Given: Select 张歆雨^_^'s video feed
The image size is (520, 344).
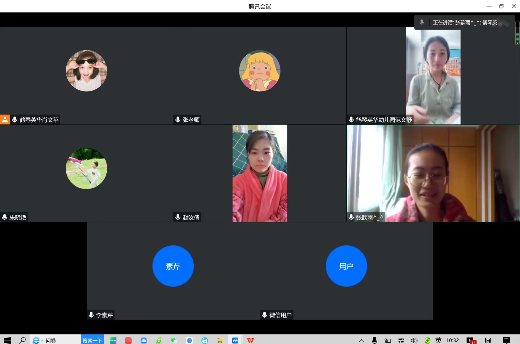Looking at the screenshot, I should pos(433,173).
